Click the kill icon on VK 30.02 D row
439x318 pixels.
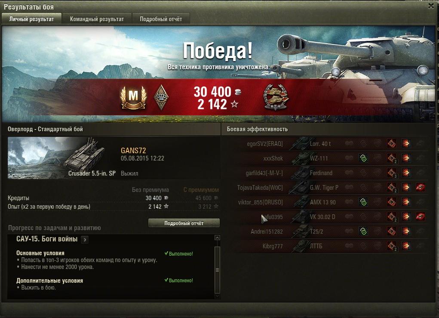(x=420, y=216)
